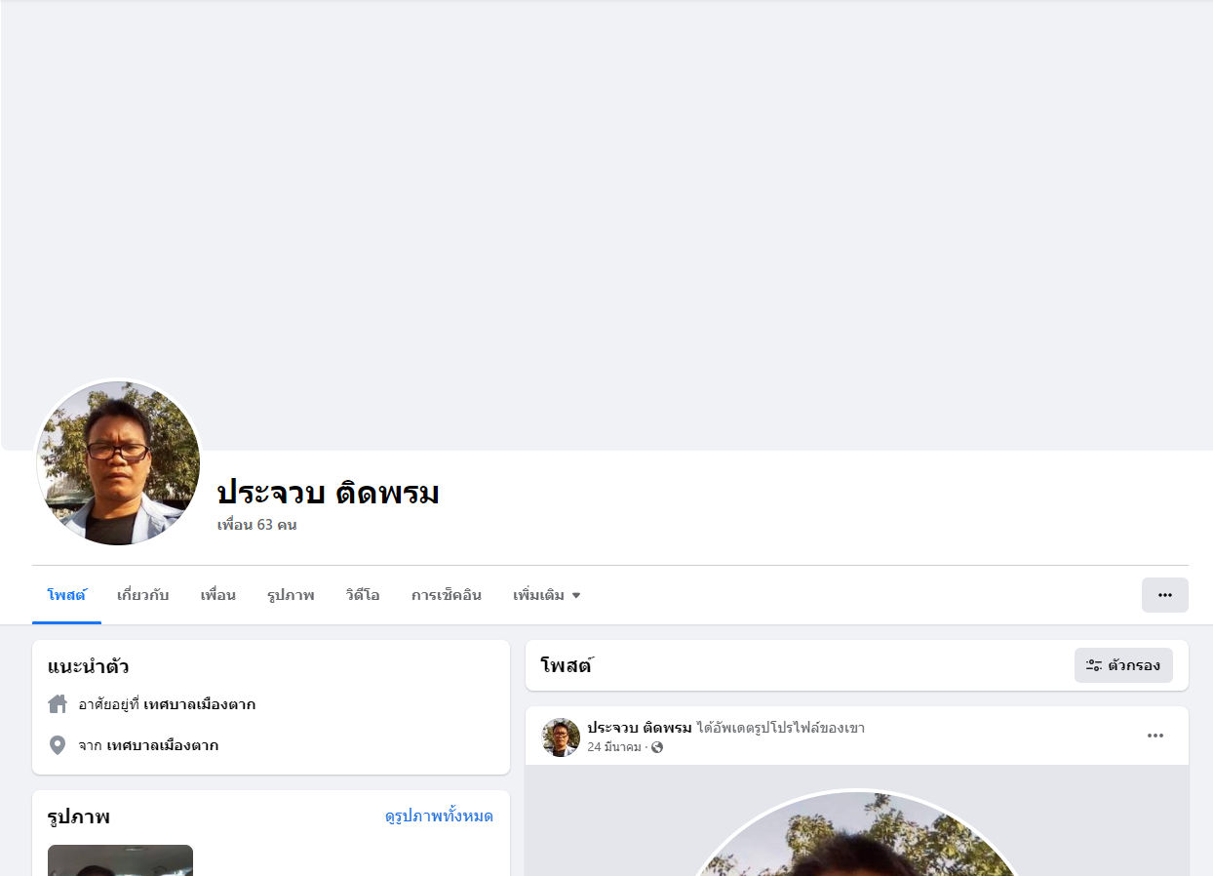Click the profile name ประจวบ ติดพรม heading
The width and height of the screenshot is (1213, 876).
click(328, 493)
